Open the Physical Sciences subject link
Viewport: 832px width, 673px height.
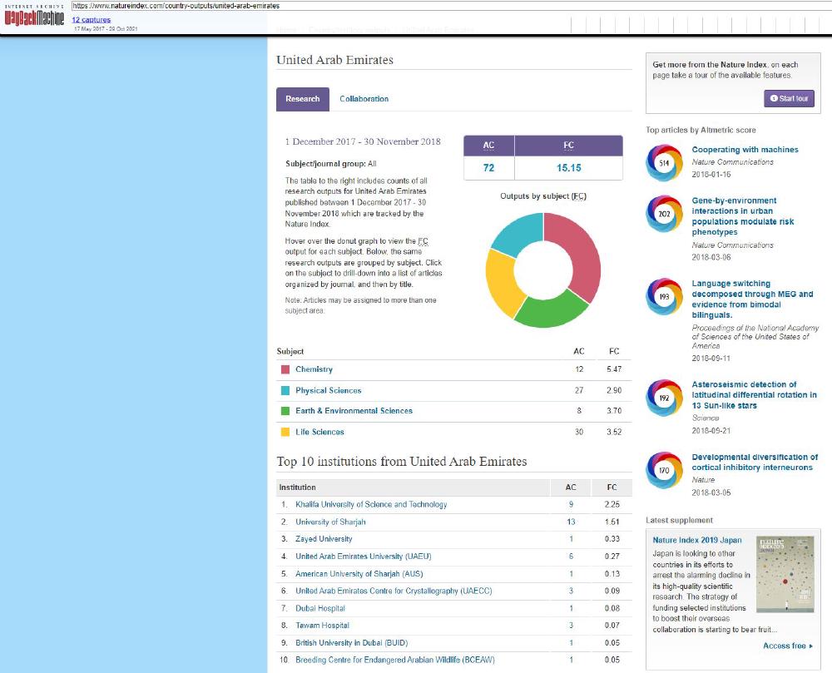[x=329, y=390]
